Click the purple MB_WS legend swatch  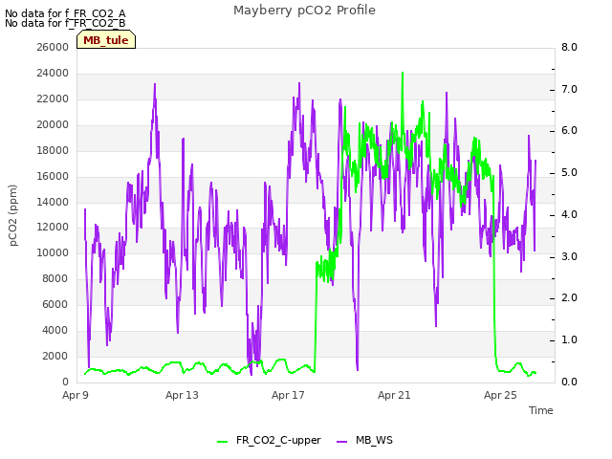341,442
